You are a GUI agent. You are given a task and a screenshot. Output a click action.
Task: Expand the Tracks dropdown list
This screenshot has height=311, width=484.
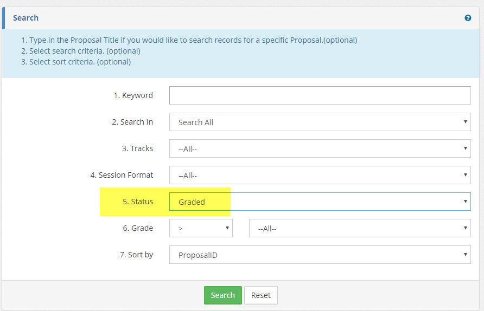[320, 148]
